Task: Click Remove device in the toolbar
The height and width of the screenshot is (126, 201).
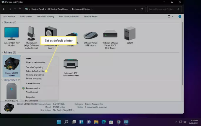Action: tap(91, 16)
